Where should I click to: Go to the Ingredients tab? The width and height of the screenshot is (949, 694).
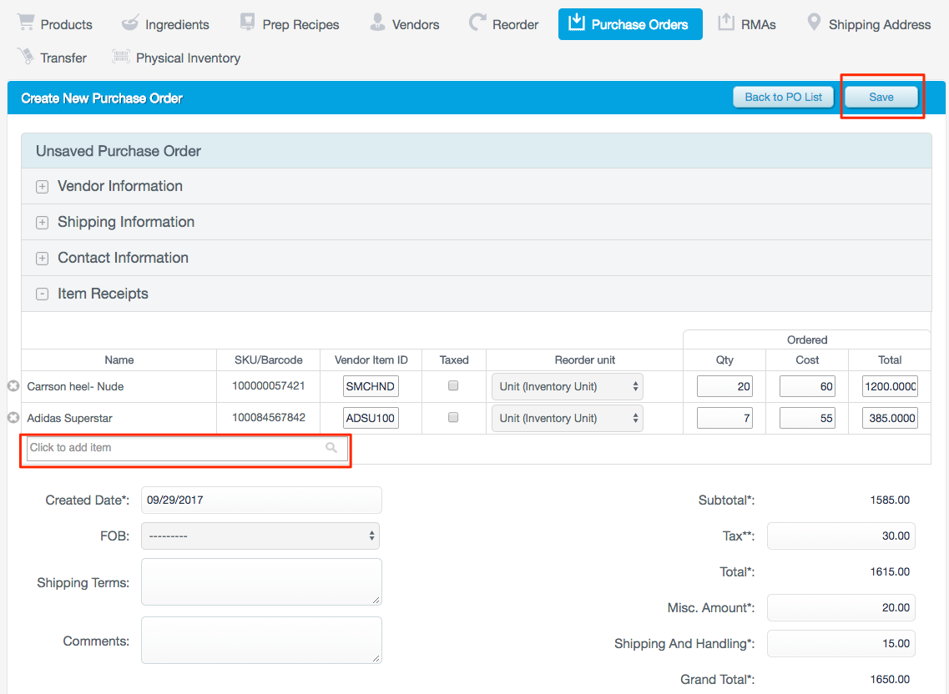click(131, 23)
